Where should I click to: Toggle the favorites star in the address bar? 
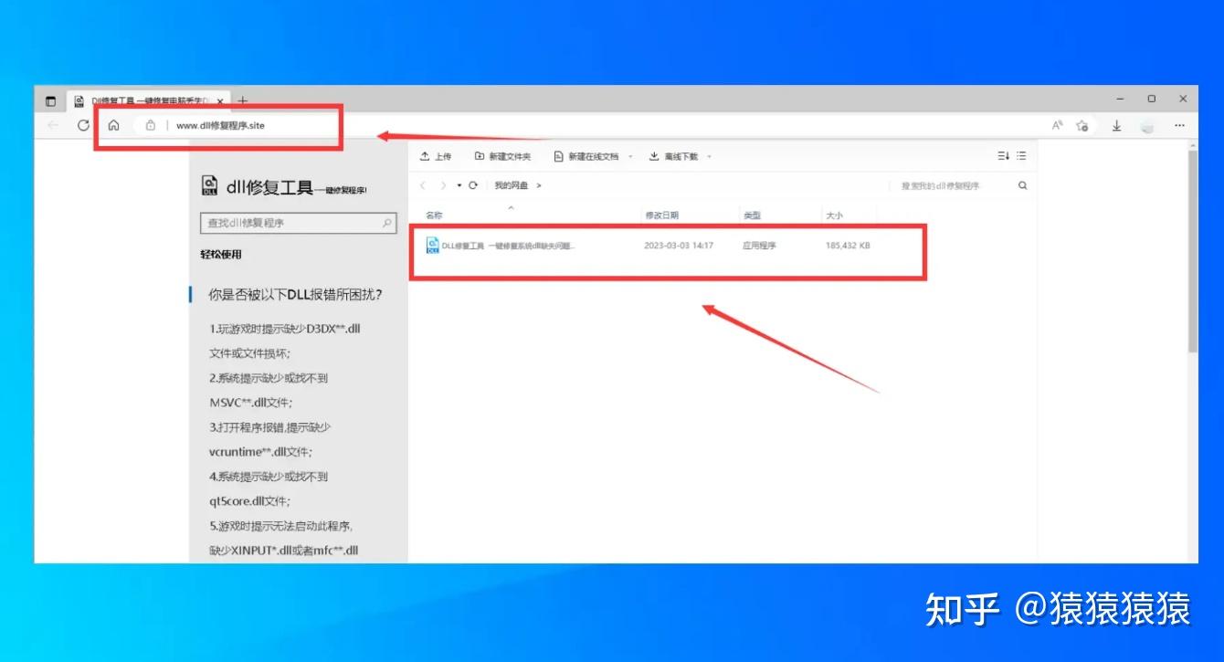(x=1082, y=126)
